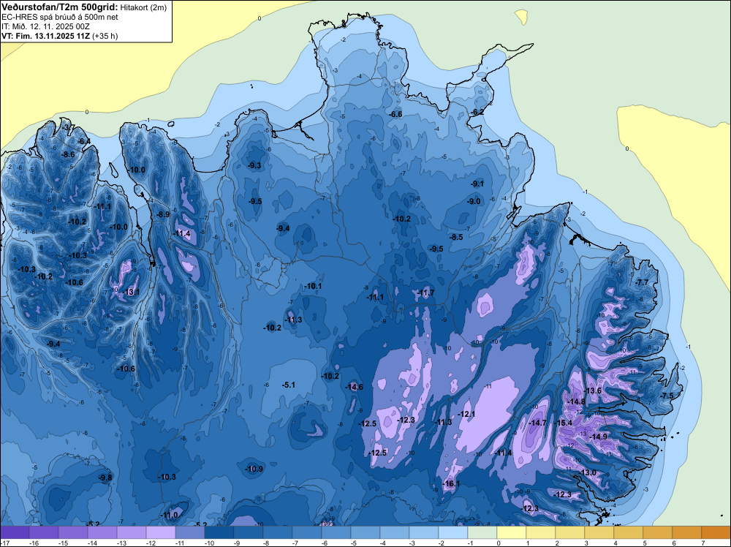Click the -9.8 temperature value on the map
This screenshot has width=731, height=547.
tap(105, 478)
